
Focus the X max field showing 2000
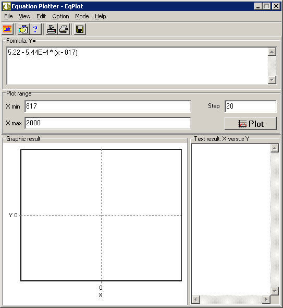(x=108, y=123)
